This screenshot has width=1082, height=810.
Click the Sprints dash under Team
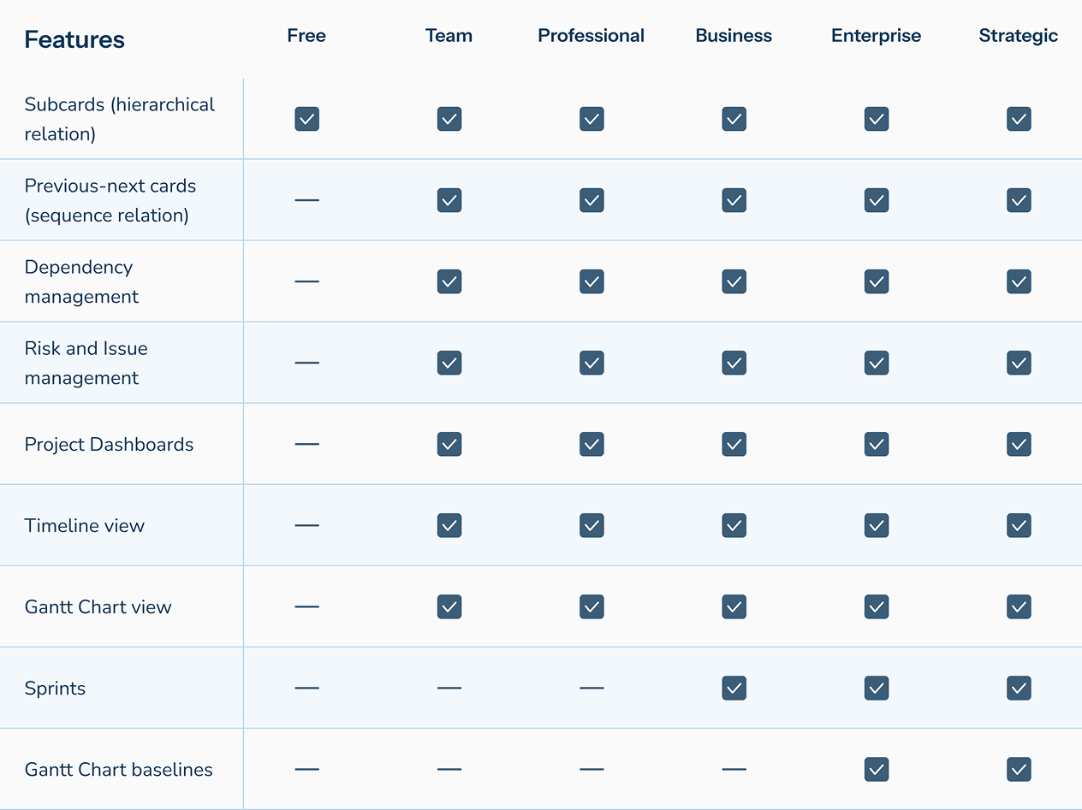449,688
